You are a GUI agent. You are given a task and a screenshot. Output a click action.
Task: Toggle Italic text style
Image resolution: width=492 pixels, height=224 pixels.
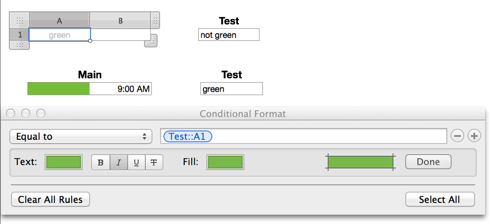119,163
